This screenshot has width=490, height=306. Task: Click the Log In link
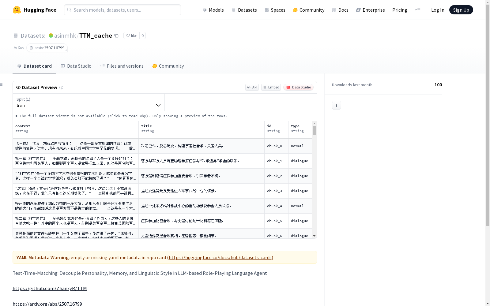click(x=438, y=10)
